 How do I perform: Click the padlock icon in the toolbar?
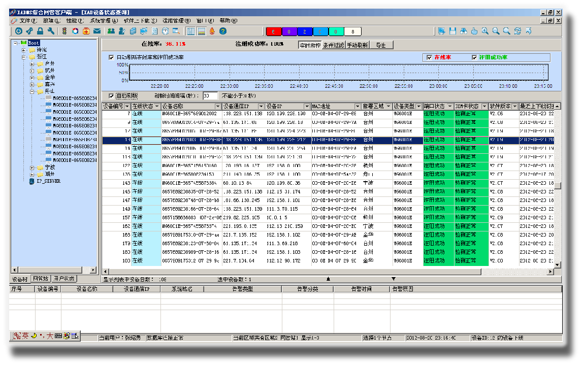40,31
